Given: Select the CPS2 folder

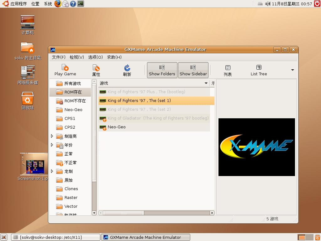Looking at the screenshot, I should coord(70,127).
